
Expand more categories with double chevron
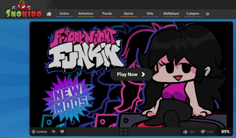tap(207, 14)
